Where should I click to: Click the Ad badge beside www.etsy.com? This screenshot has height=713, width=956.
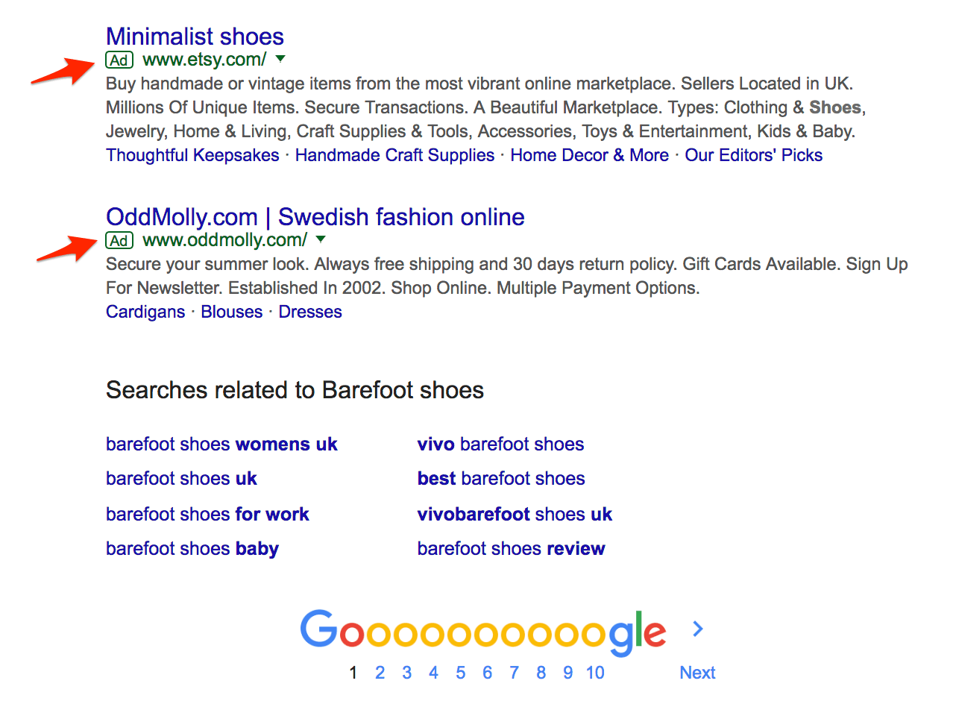pos(119,60)
